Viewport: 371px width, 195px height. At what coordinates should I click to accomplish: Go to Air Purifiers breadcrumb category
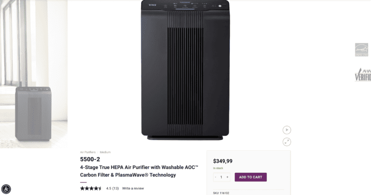click(88, 152)
